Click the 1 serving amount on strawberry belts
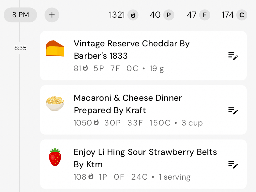The image size is (256, 192). click(x=174, y=177)
